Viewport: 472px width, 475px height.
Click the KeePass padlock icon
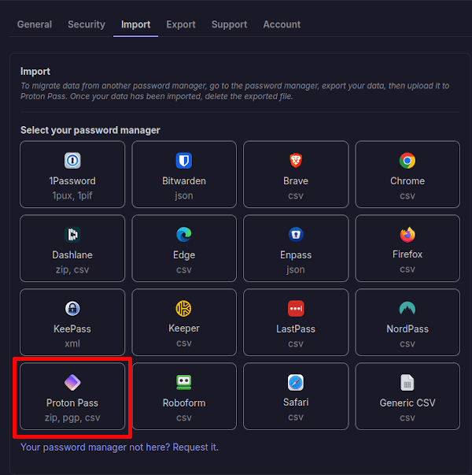tap(72, 308)
